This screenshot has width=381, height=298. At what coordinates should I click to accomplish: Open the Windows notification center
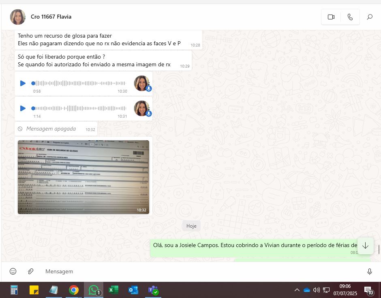coord(369,290)
